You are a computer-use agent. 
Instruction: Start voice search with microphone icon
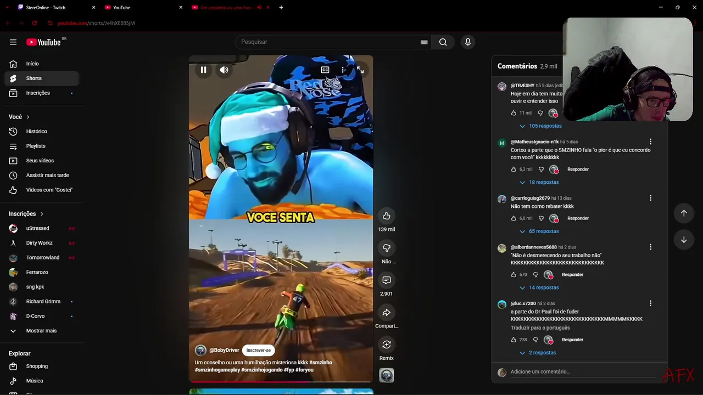pos(467,42)
